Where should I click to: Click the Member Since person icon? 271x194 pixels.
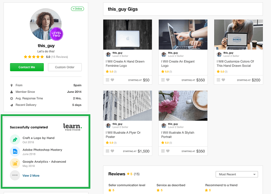[12, 92]
